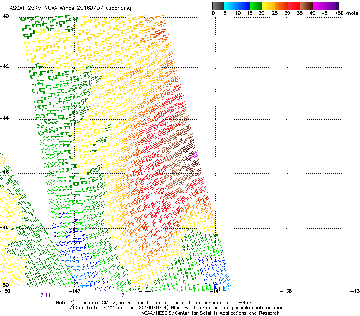Viewport: 360px width, 316px height.
Task: Click the longitude axis label '-141'
Action: (x=216, y=291)
